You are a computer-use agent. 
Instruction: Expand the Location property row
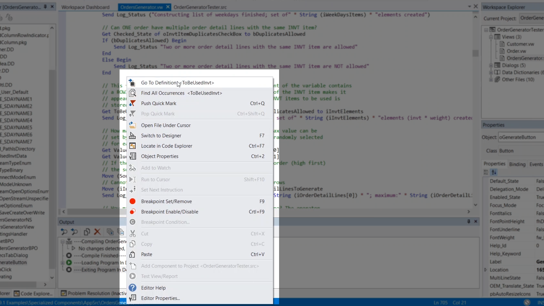(x=485, y=270)
